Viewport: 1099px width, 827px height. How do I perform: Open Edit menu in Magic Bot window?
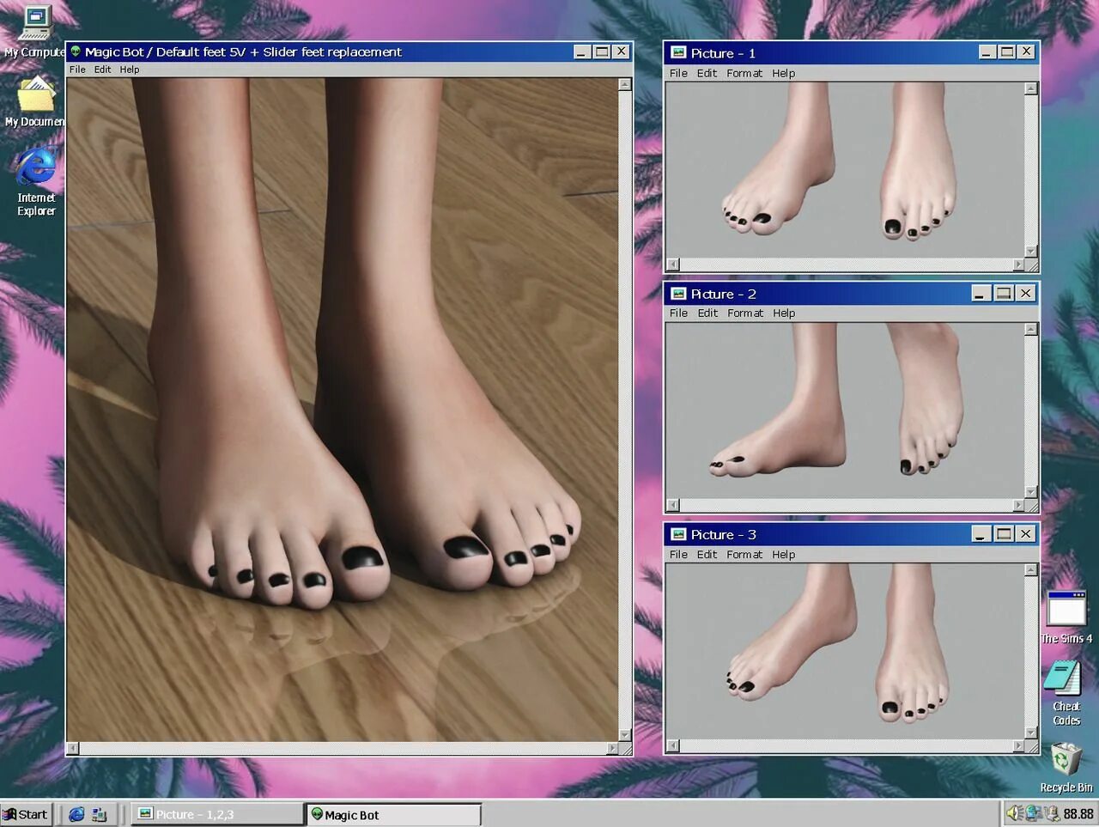(x=102, y=70)
